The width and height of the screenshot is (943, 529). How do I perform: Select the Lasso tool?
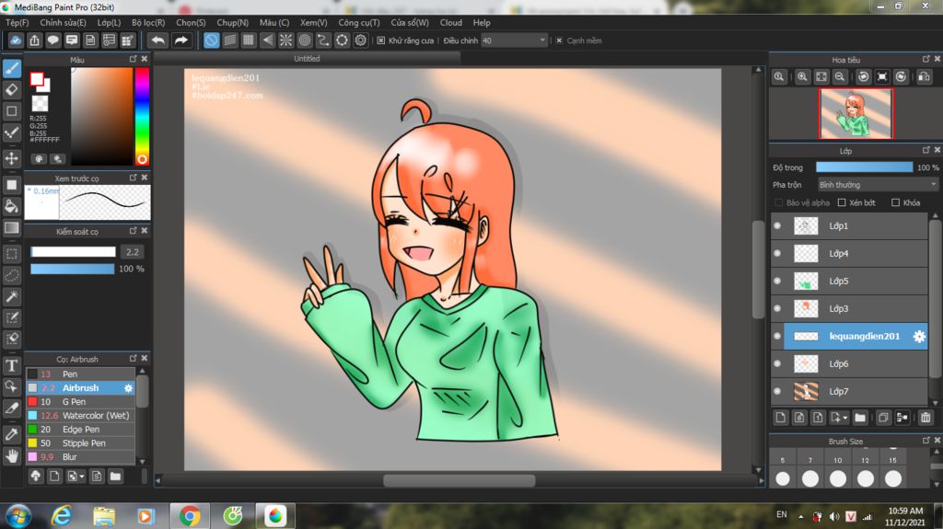[12, 275]
